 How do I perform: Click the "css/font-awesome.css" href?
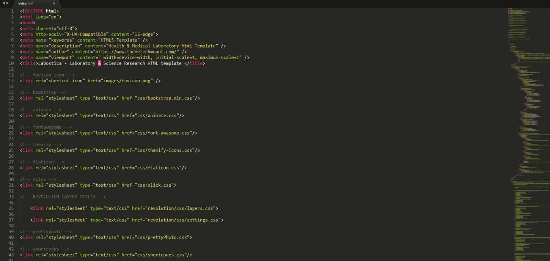163,133
